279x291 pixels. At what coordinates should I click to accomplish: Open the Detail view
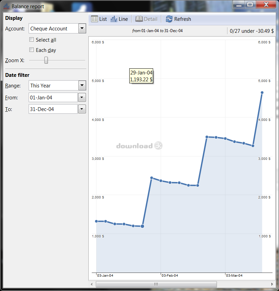tap(146, 19)
